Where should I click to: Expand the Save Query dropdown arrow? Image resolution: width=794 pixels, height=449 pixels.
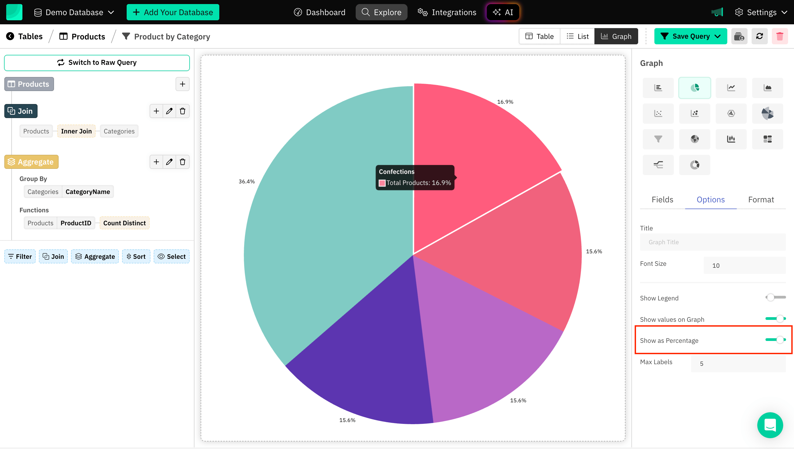pos(718,36)
